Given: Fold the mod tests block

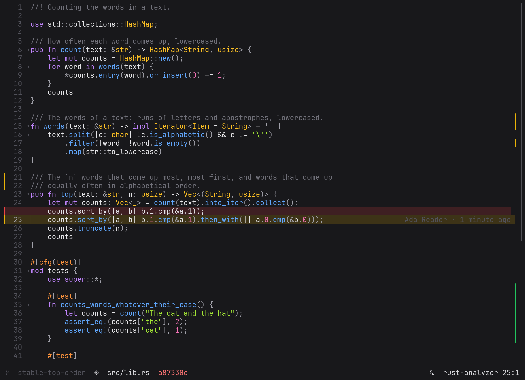Looking at the screenshot, I should [28, 271].
